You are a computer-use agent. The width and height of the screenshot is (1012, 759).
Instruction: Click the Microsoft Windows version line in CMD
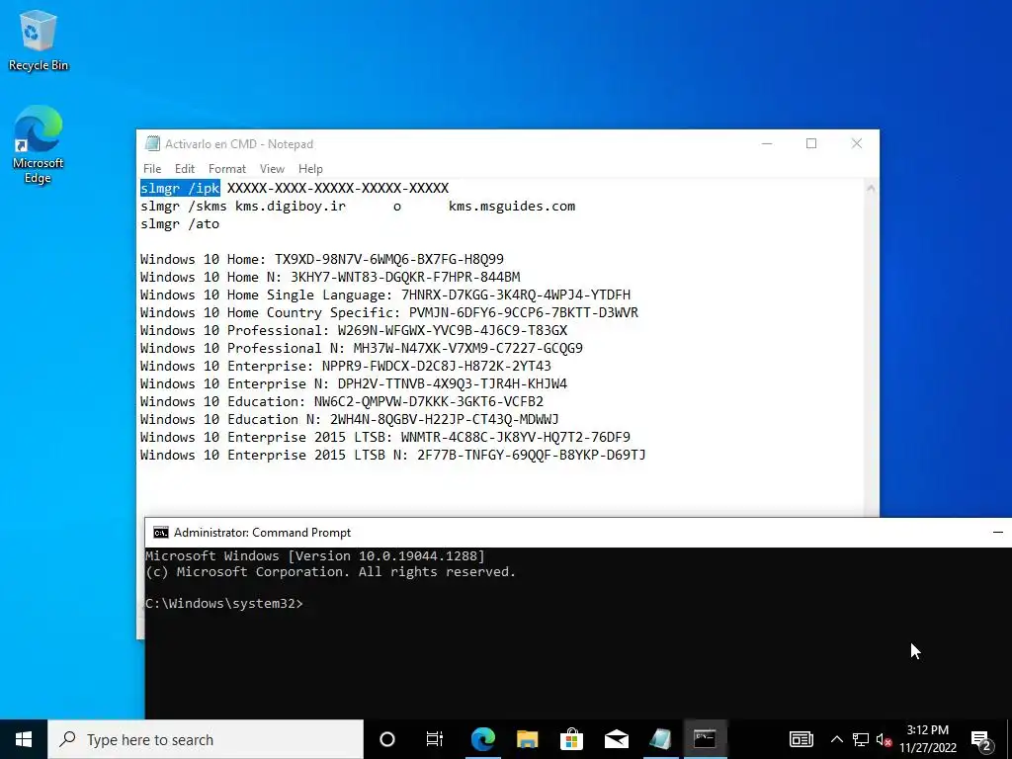[x=315, y=555]
